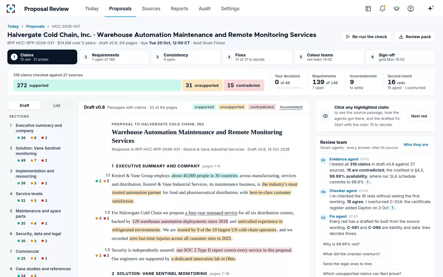
Task: Open the layout panel icon in header
Action: pos(368,9)
